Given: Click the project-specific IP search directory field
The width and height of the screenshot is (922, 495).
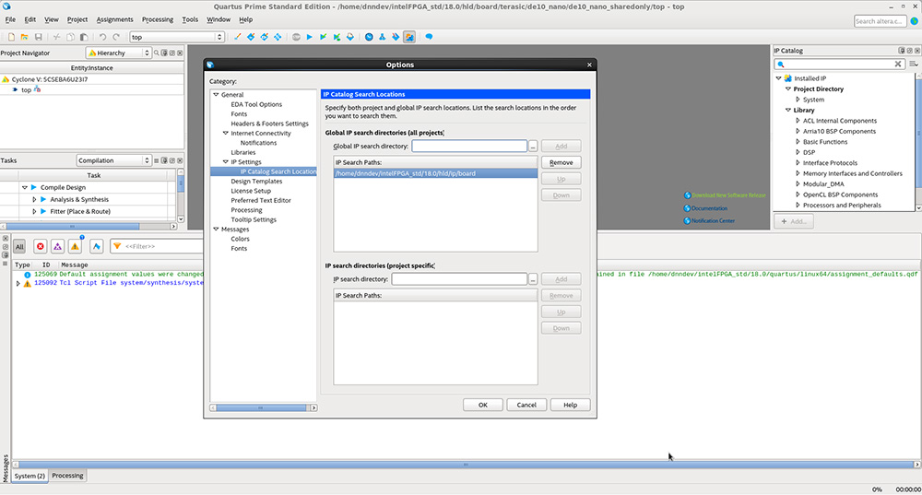Looking at the screenshot, I should [x=459, y=279].
